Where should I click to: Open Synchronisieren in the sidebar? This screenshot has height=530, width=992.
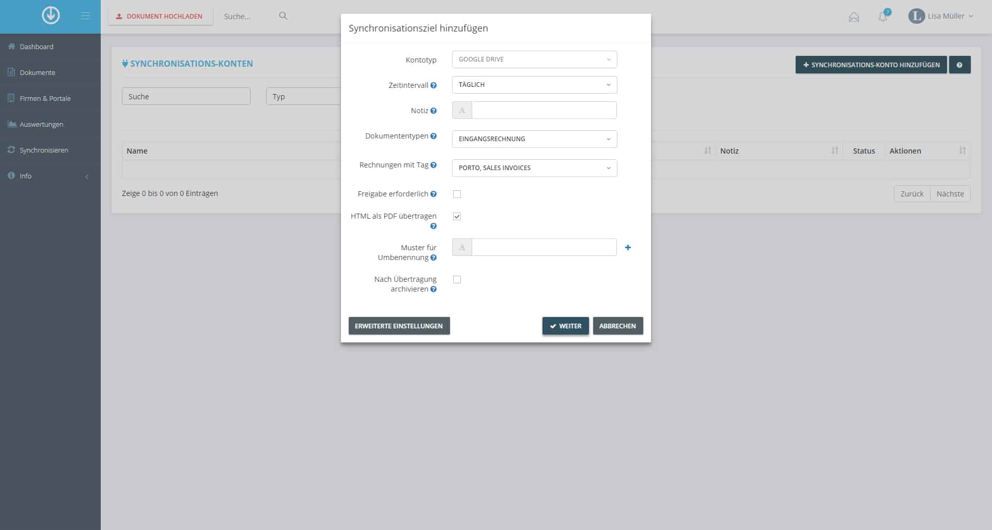pos(50,150)
